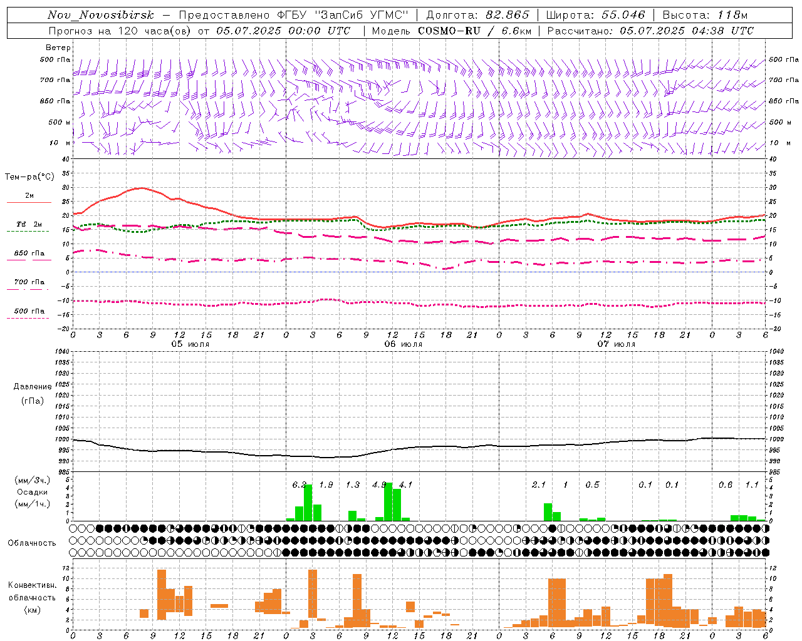
Task: Select the elevation text "Высота: 118м"
Action: click(x=705, y=15)
